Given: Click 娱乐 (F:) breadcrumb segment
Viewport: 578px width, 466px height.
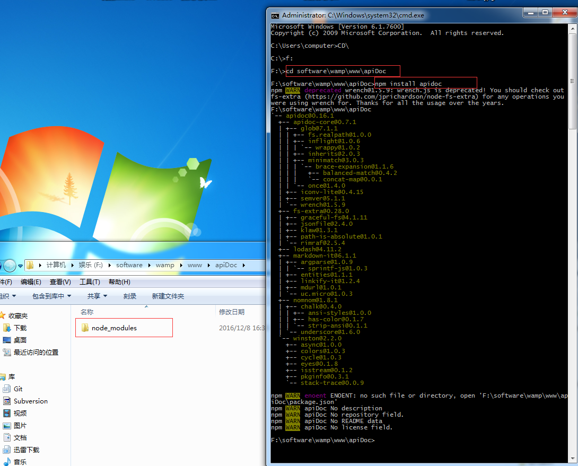Looking at the screenshot, I should pos(91,265).
